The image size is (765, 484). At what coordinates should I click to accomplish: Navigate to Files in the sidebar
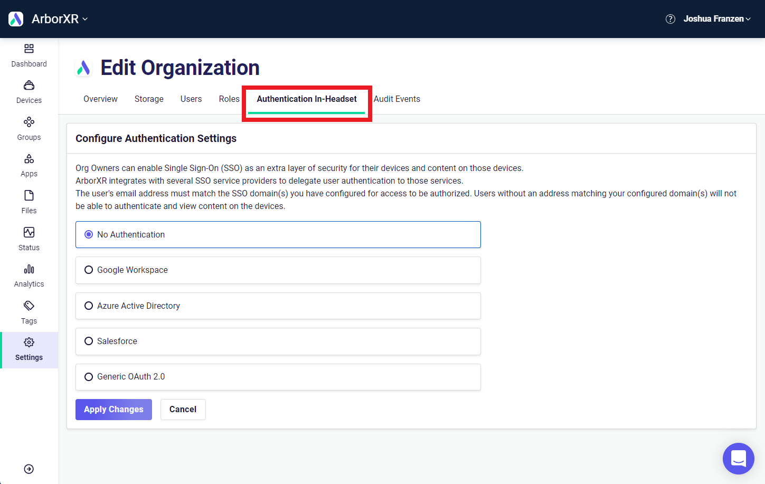(29, 202)
